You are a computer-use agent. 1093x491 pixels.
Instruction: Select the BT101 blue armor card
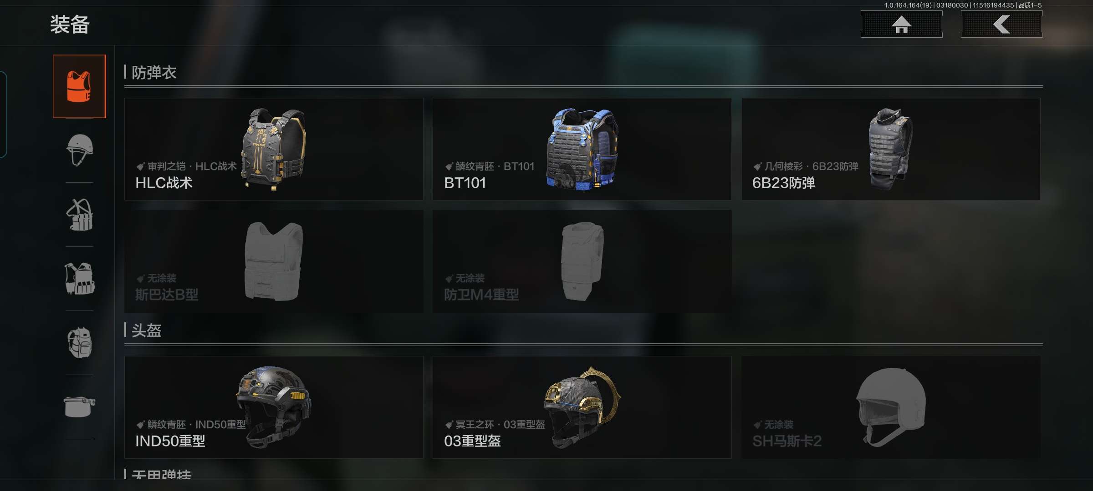click(x=582, y=149)
